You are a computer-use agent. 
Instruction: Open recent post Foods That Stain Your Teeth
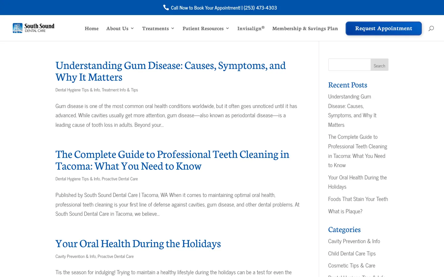click(358, 199)
